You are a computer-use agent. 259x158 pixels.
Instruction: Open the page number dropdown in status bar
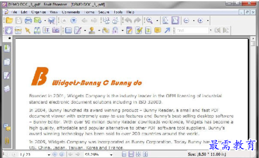pos(49,155)
